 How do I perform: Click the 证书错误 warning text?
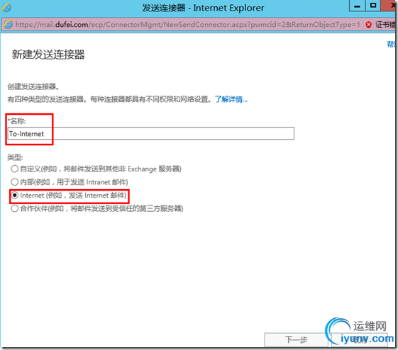click(x=385, y=25)
